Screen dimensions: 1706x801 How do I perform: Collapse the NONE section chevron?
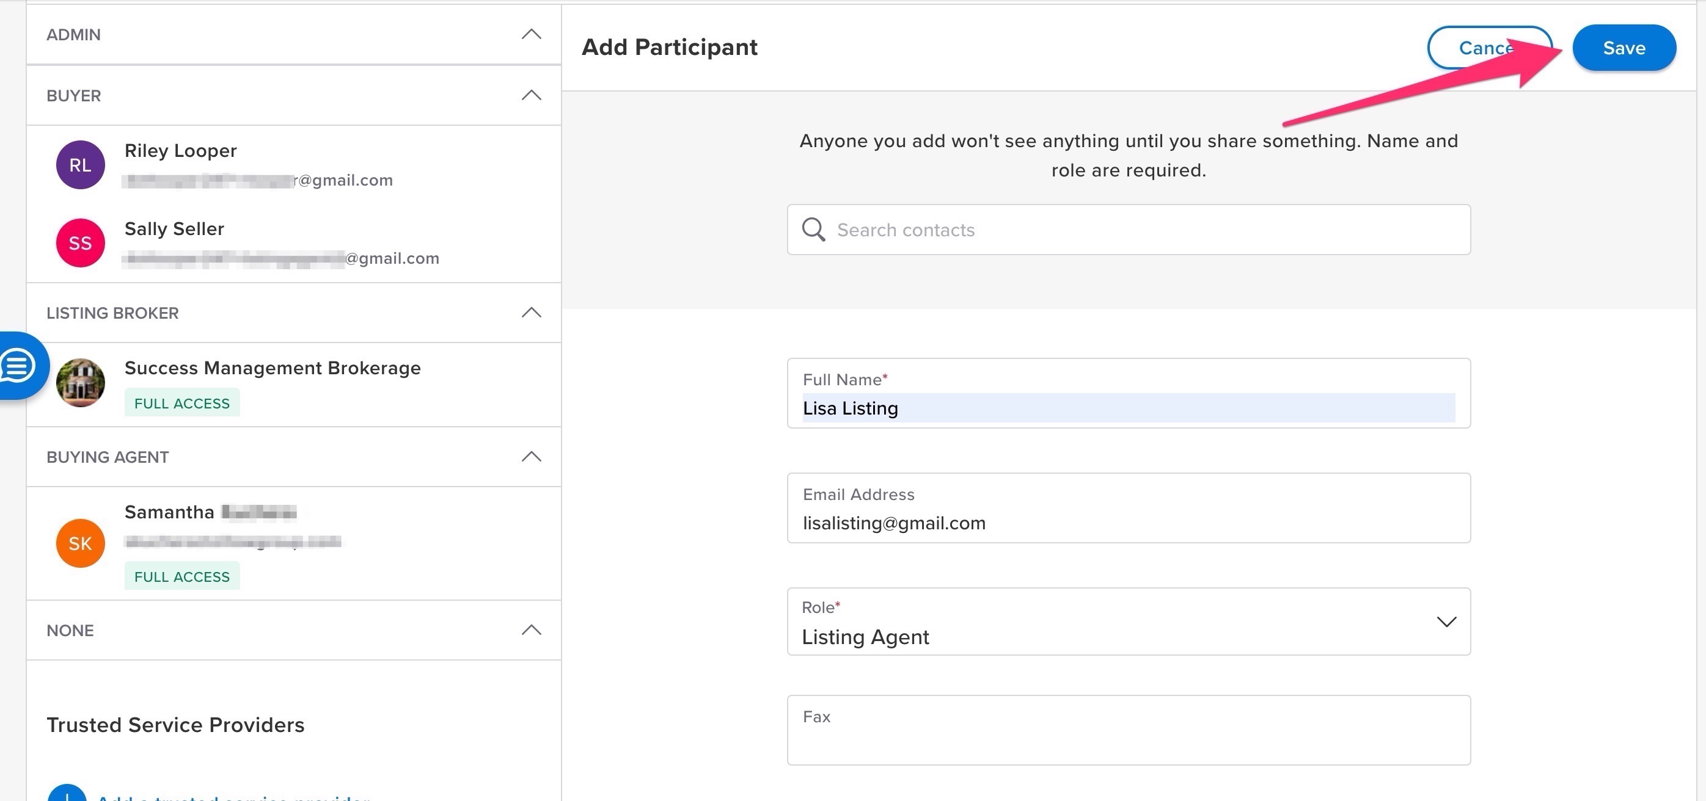tap(531, 630)
